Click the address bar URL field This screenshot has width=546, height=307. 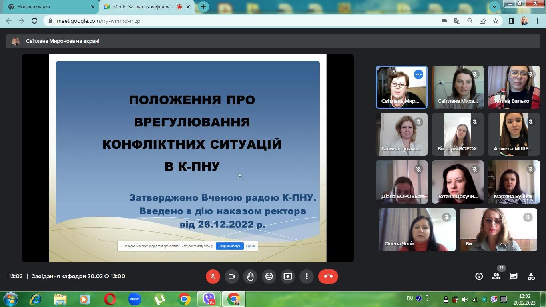click(x=240, y=21)
